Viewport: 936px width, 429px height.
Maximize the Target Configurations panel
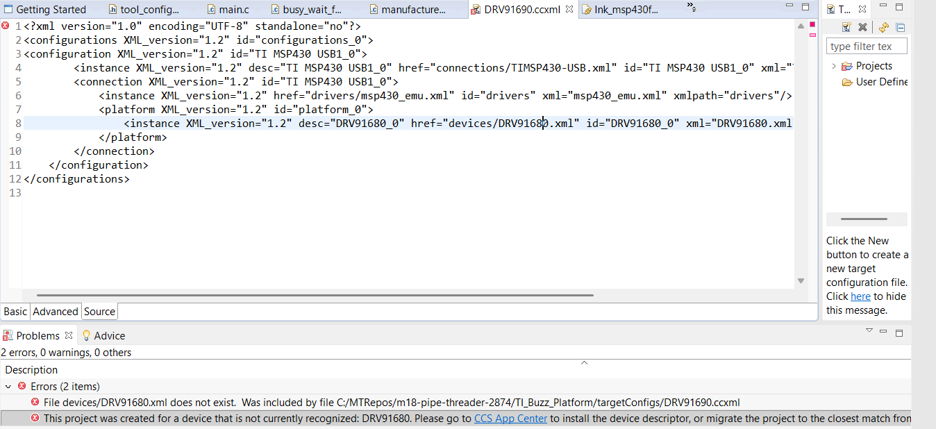(x=900, y=8)
